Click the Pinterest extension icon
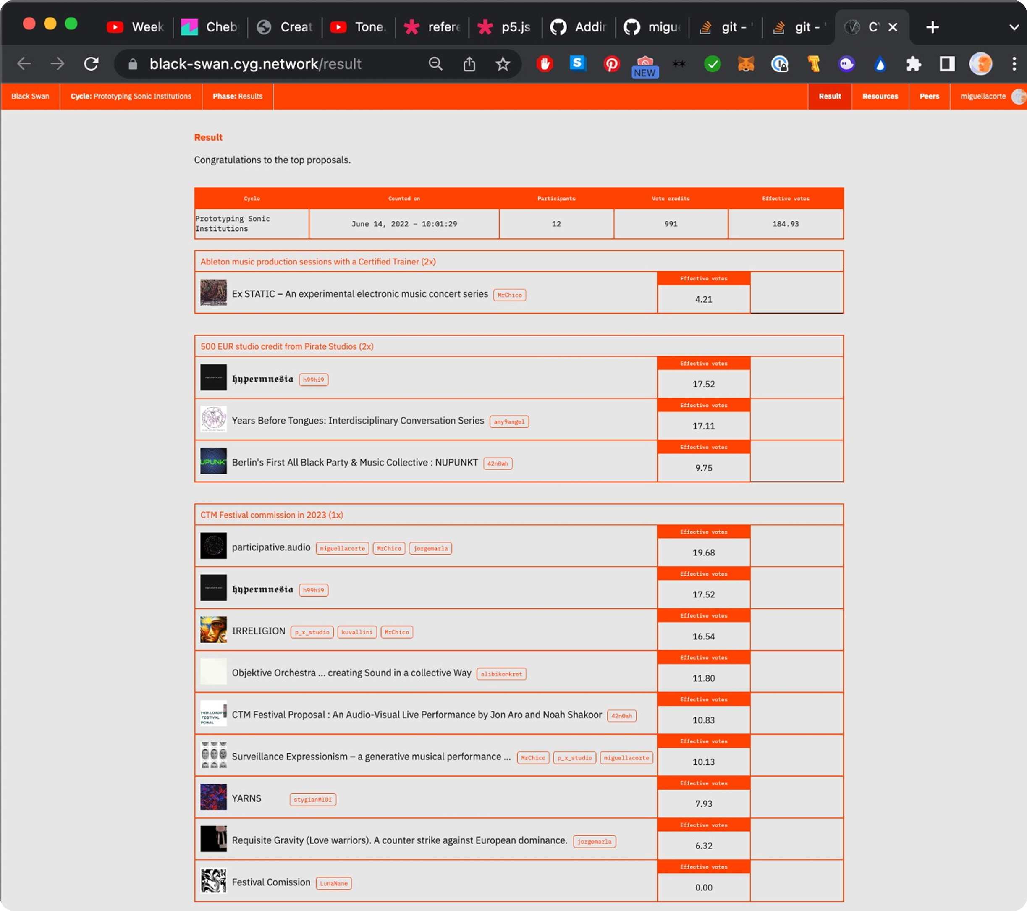 coord(611,64)
